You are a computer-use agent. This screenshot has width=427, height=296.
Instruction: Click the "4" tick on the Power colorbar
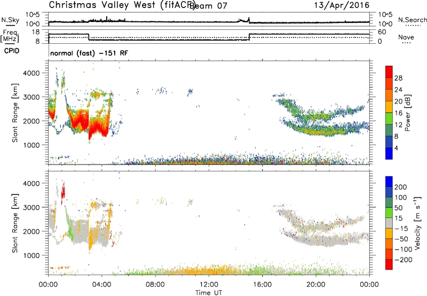click(396, 148)
